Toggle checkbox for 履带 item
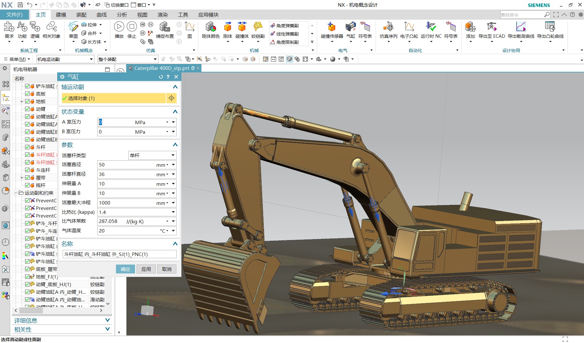584x343 pixels. point(27,178)
